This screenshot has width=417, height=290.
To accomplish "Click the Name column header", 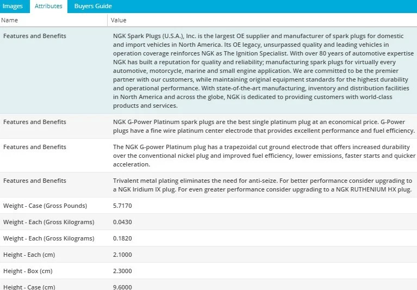I will click(x=10, y=20).
